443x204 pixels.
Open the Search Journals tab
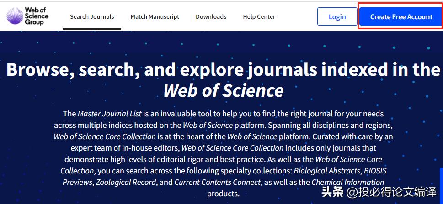92,17
